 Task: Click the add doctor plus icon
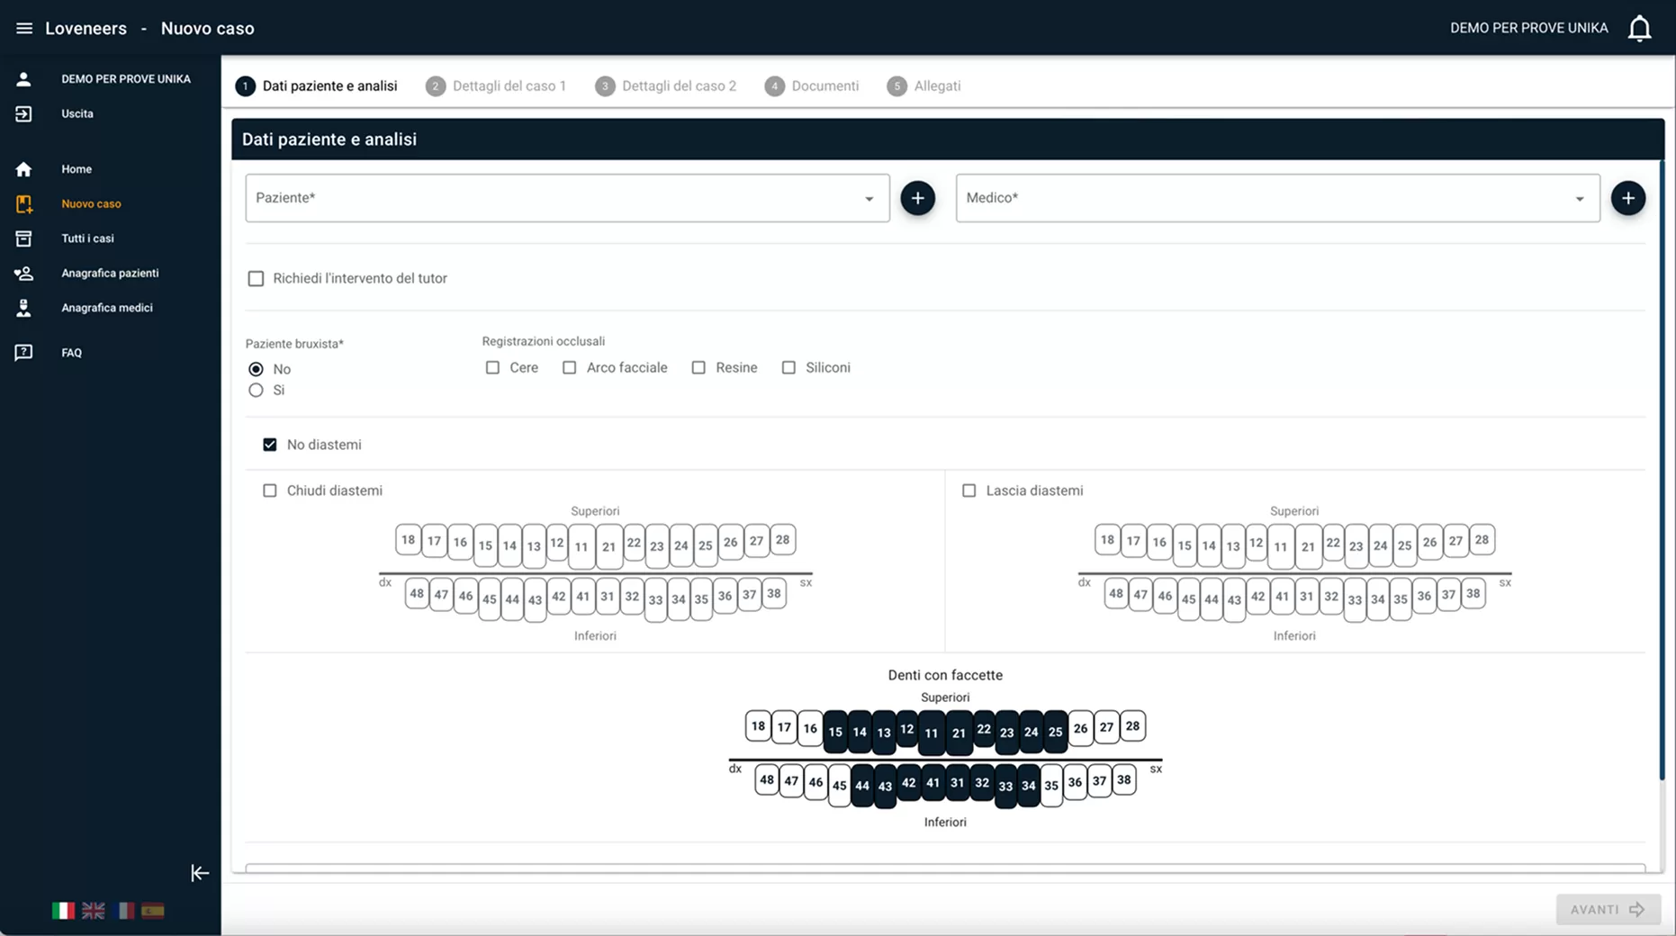1627,198
